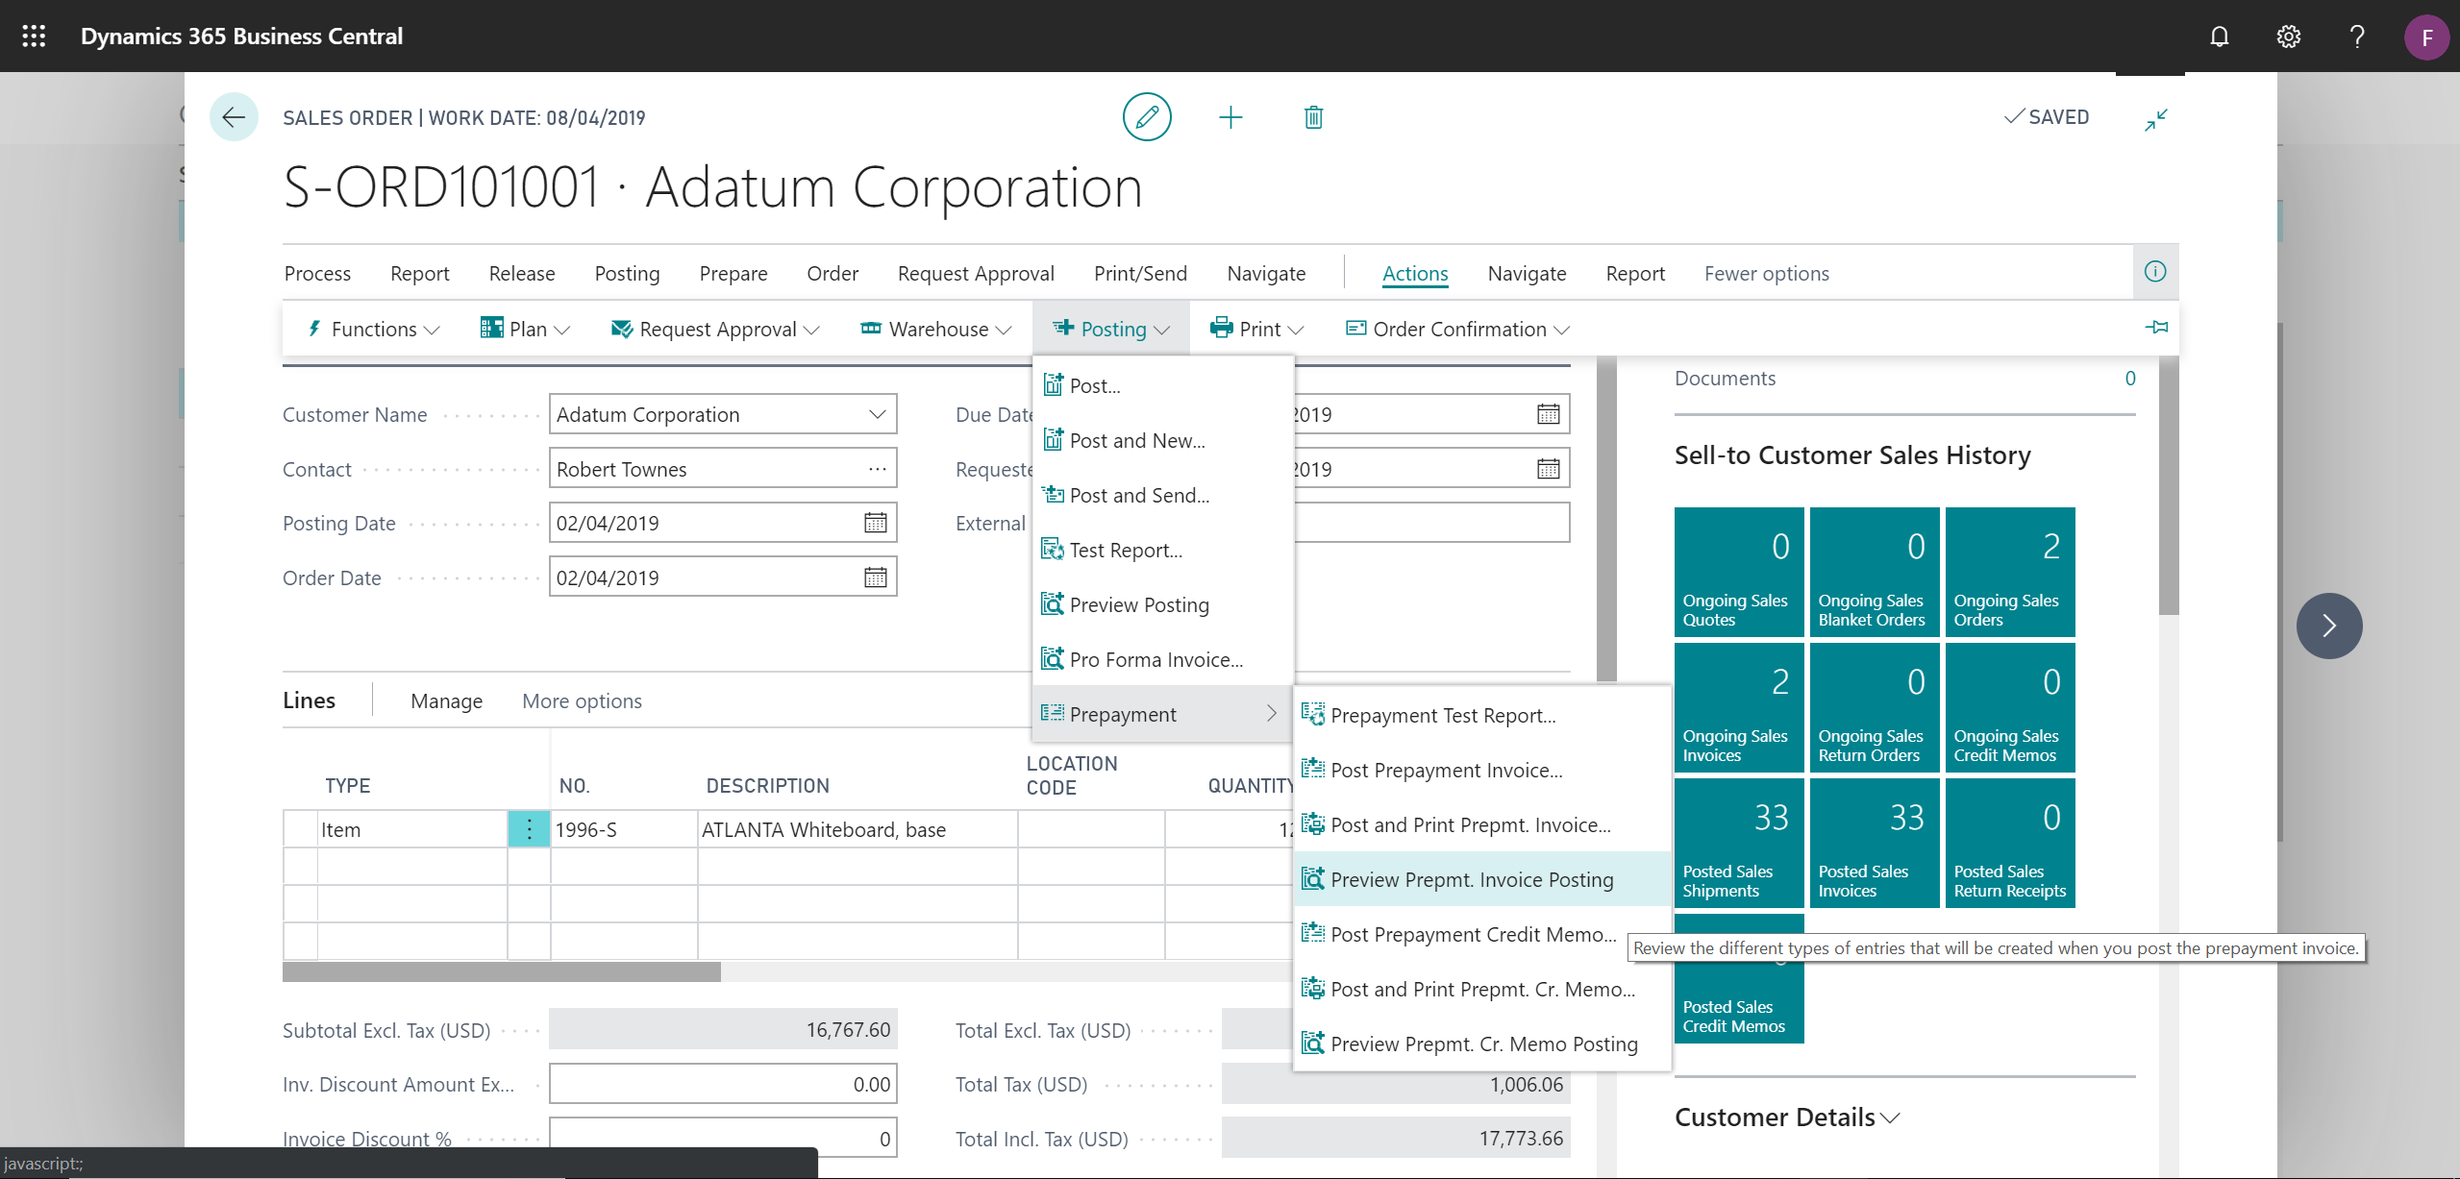The width and height of the screenshot is (2460, 1179).
Task: Select the Test Report icon
Action: click(x=1051, y=549)
